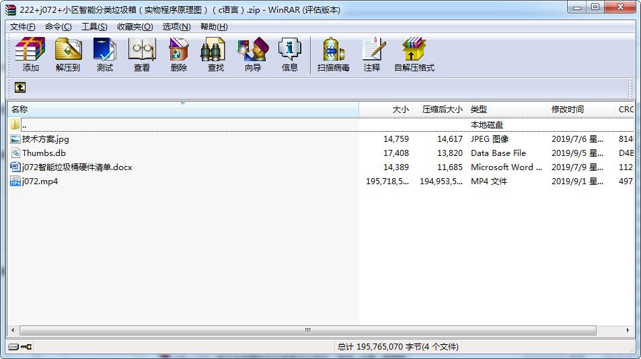Click the Thumbs.db file icon
641x359 pixels.
coord(15,153)
